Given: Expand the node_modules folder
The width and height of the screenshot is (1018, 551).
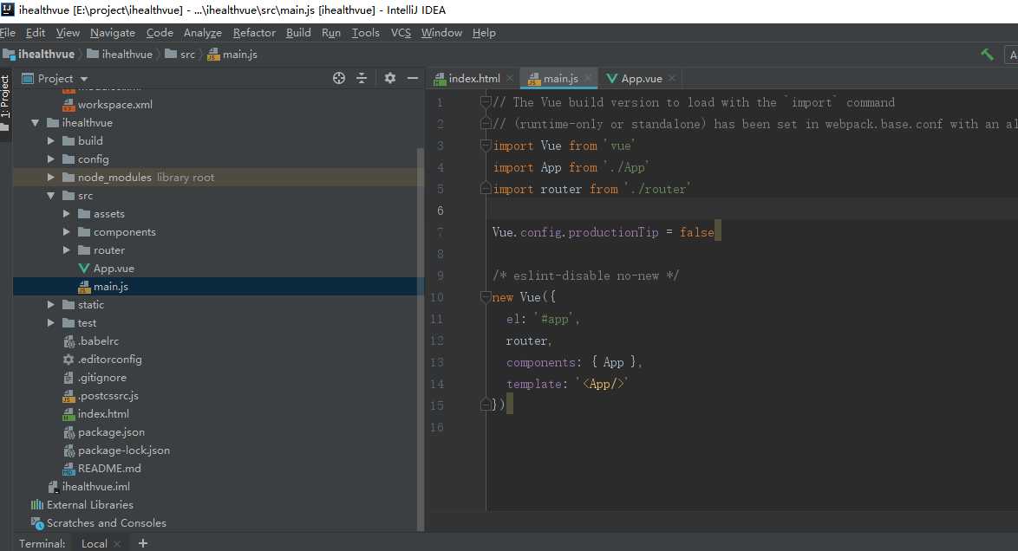Looking at the screenshot, I should [x=50, y=178].
